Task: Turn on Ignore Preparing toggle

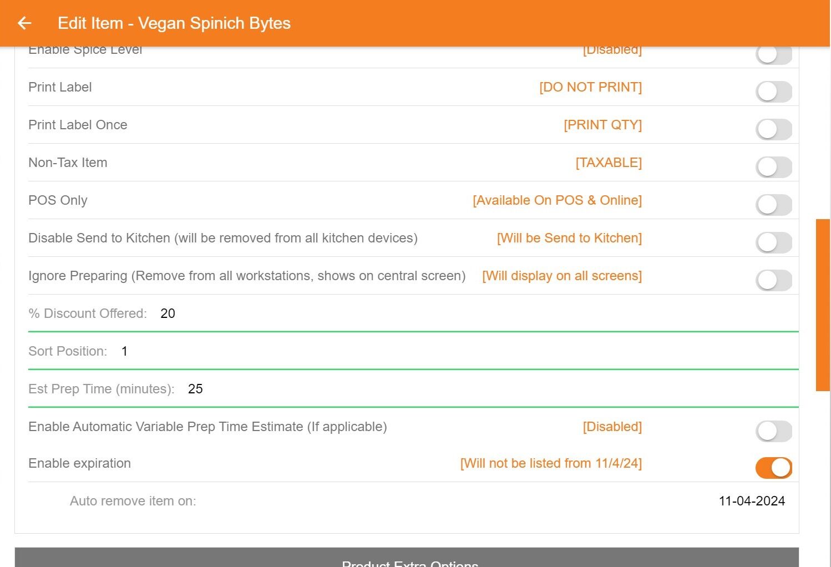Action: point(773,280)
